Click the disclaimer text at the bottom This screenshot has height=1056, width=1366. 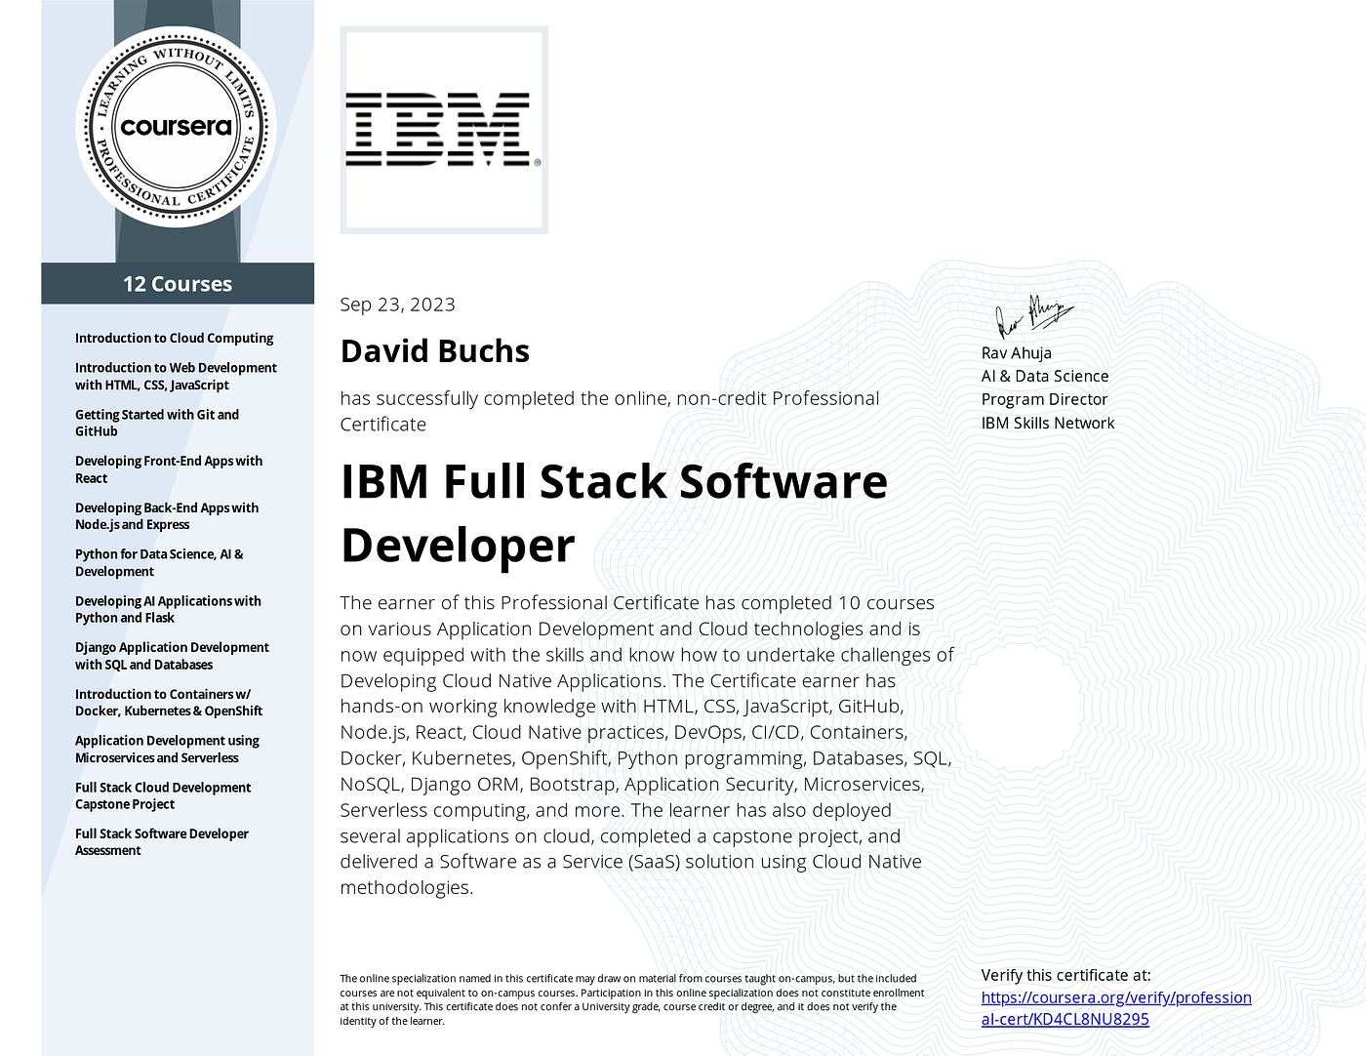(630, 997)
